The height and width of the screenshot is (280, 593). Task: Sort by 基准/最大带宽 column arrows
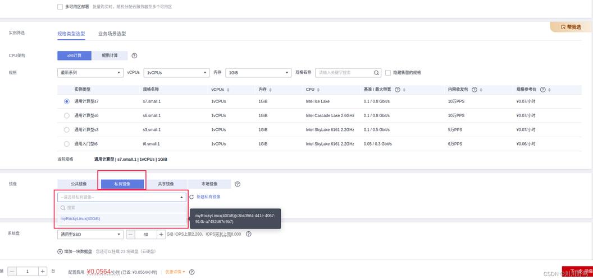tap(404, 90)
